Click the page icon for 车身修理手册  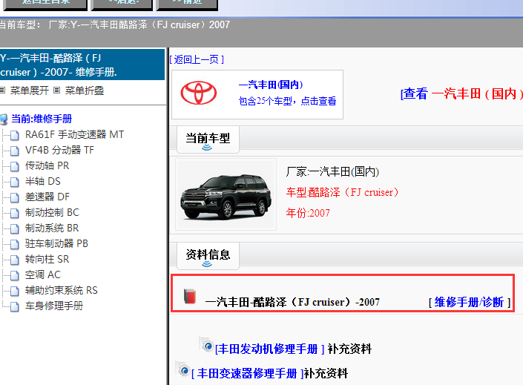tap(15, 306)
